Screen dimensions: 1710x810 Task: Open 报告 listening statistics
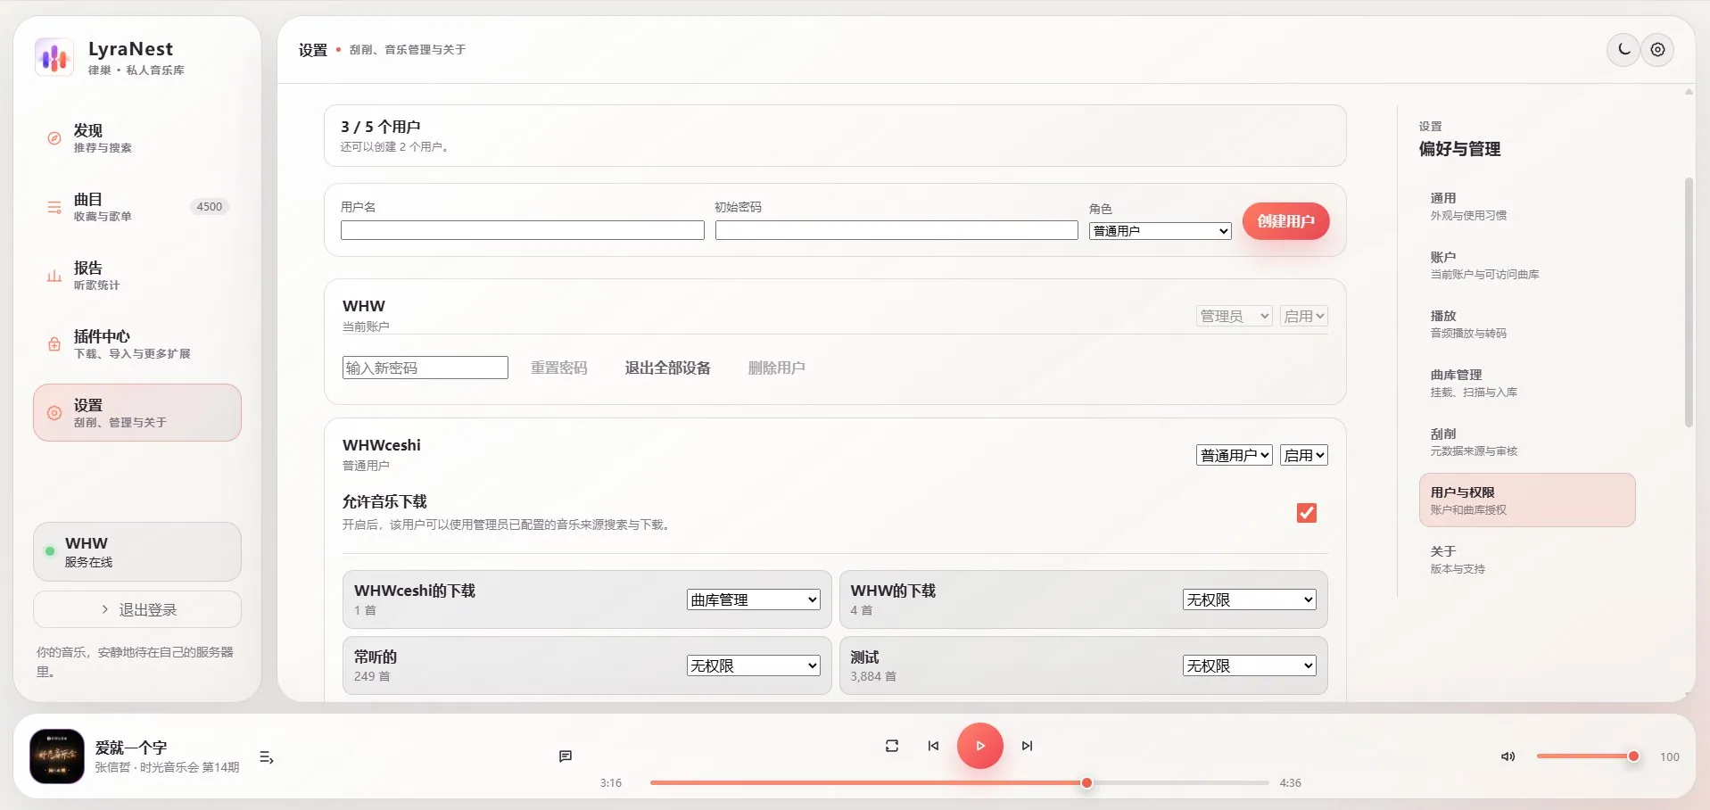click(137, 276)
